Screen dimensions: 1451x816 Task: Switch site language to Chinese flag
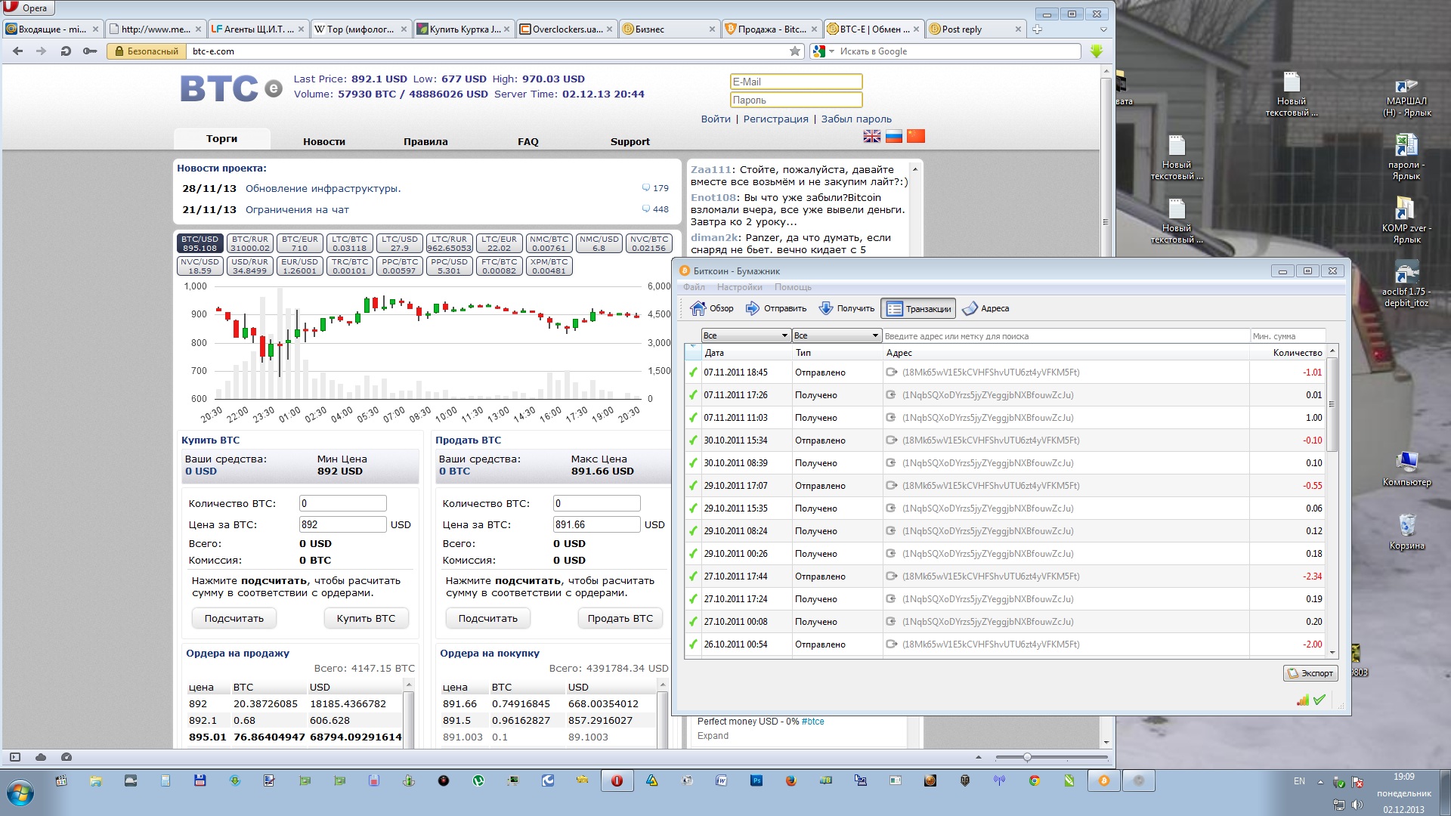pos(916,136)
